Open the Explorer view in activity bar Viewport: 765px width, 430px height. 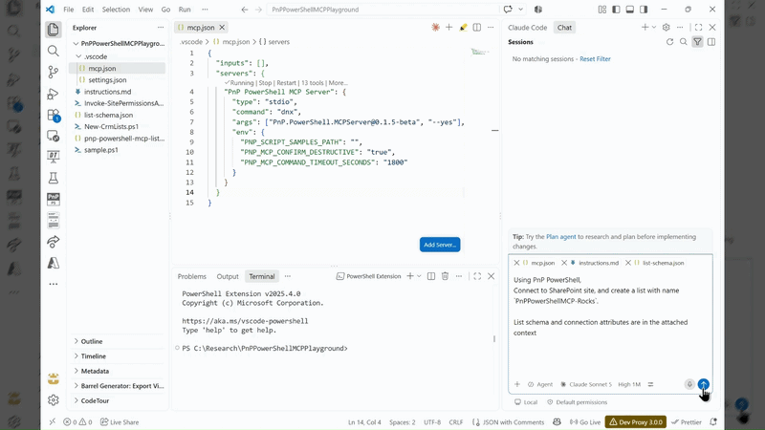(x=54, y=30)
